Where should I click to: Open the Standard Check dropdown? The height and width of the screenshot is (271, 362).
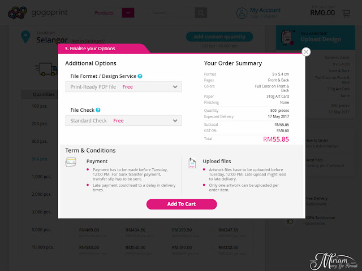pos(123,121)
